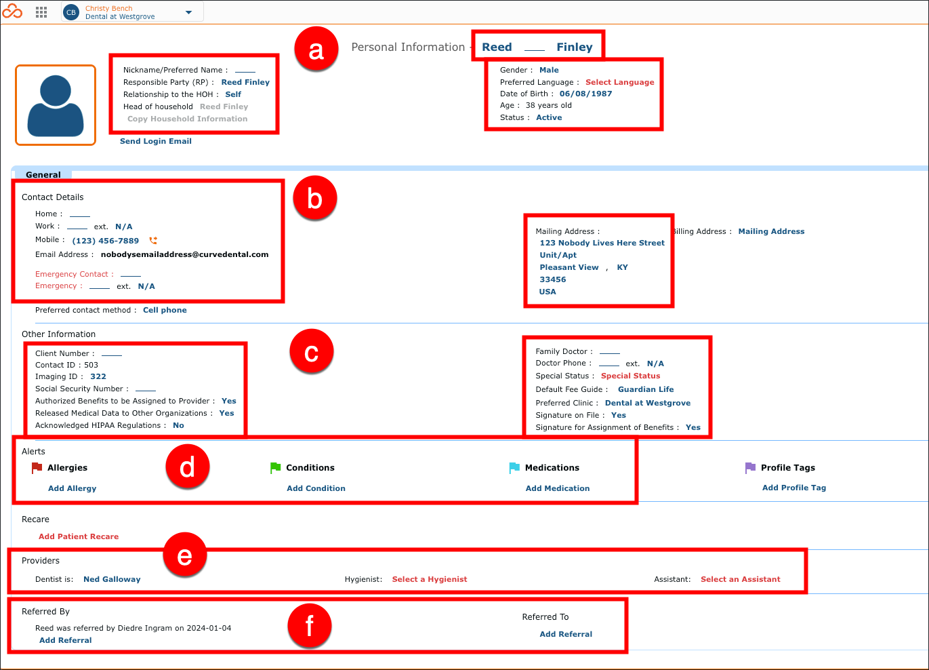Open the Select an Assistant selector
Screen dimensions: 929x670
pos(741,579)
